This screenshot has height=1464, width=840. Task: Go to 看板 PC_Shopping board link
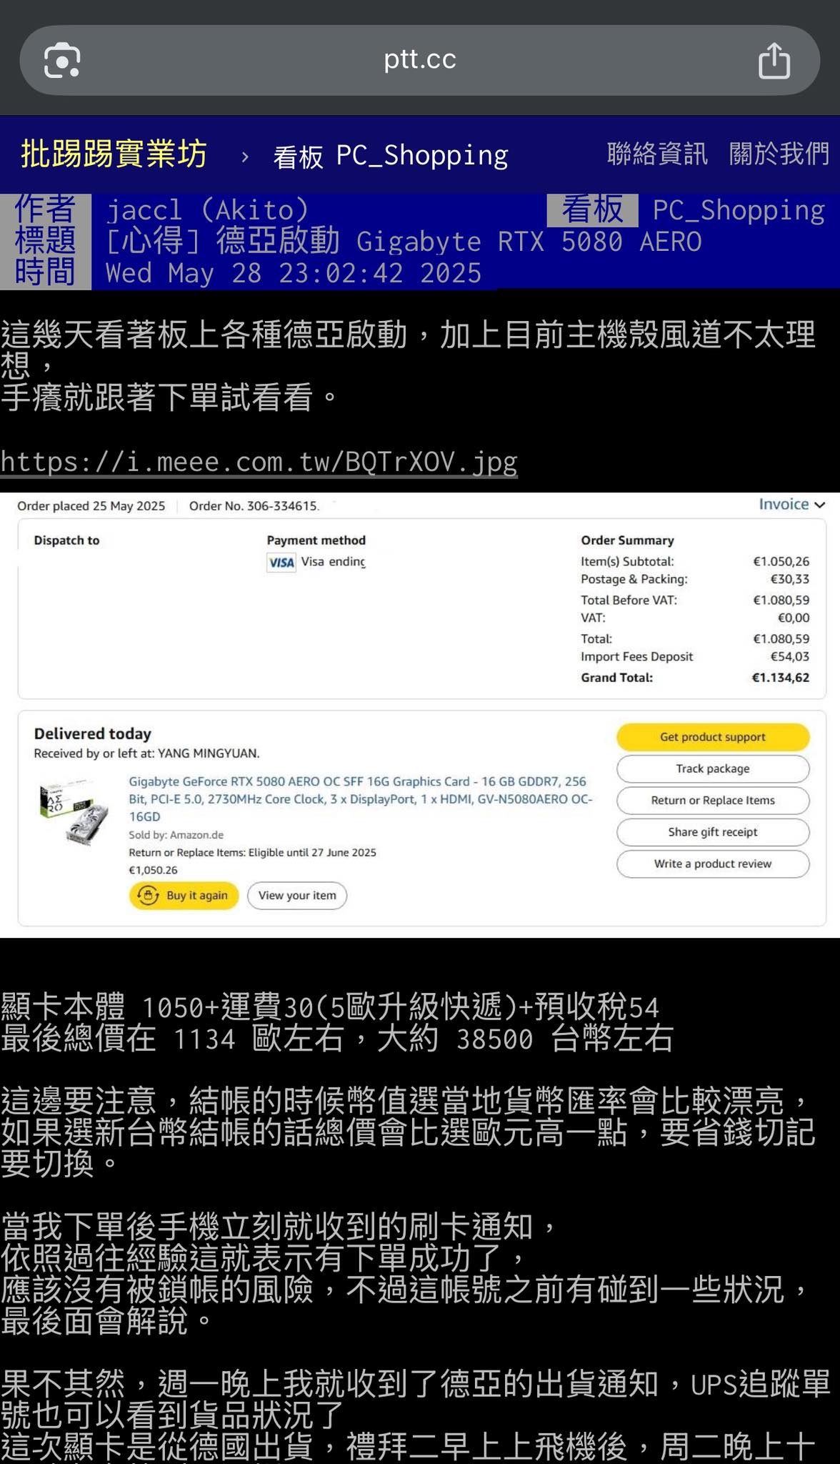(x=391, y=156)
